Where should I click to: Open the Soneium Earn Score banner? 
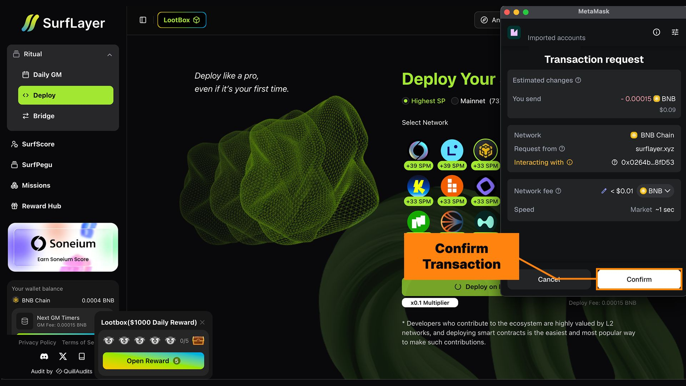[63, 247]
